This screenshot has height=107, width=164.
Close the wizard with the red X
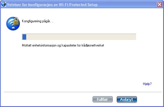point(159,5)
